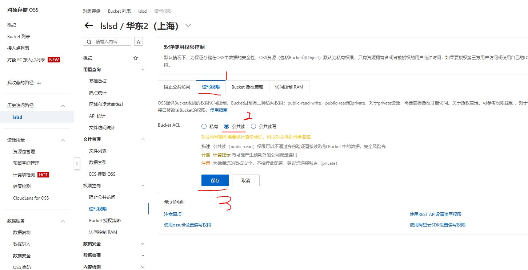Click the star icon next to 概览
528x270 pixels.
tap(136, 58)
